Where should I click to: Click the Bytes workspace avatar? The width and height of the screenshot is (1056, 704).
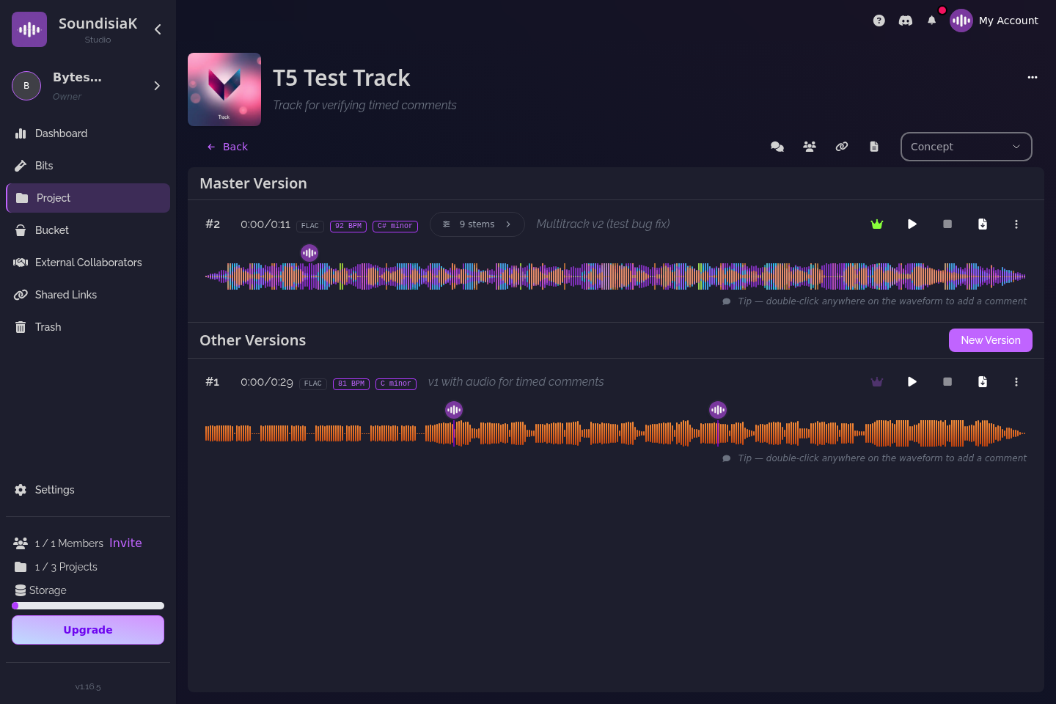26,86
